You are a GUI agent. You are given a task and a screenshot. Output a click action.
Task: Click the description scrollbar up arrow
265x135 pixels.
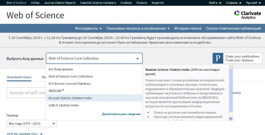pyautogui.click(x=231, y=66)
